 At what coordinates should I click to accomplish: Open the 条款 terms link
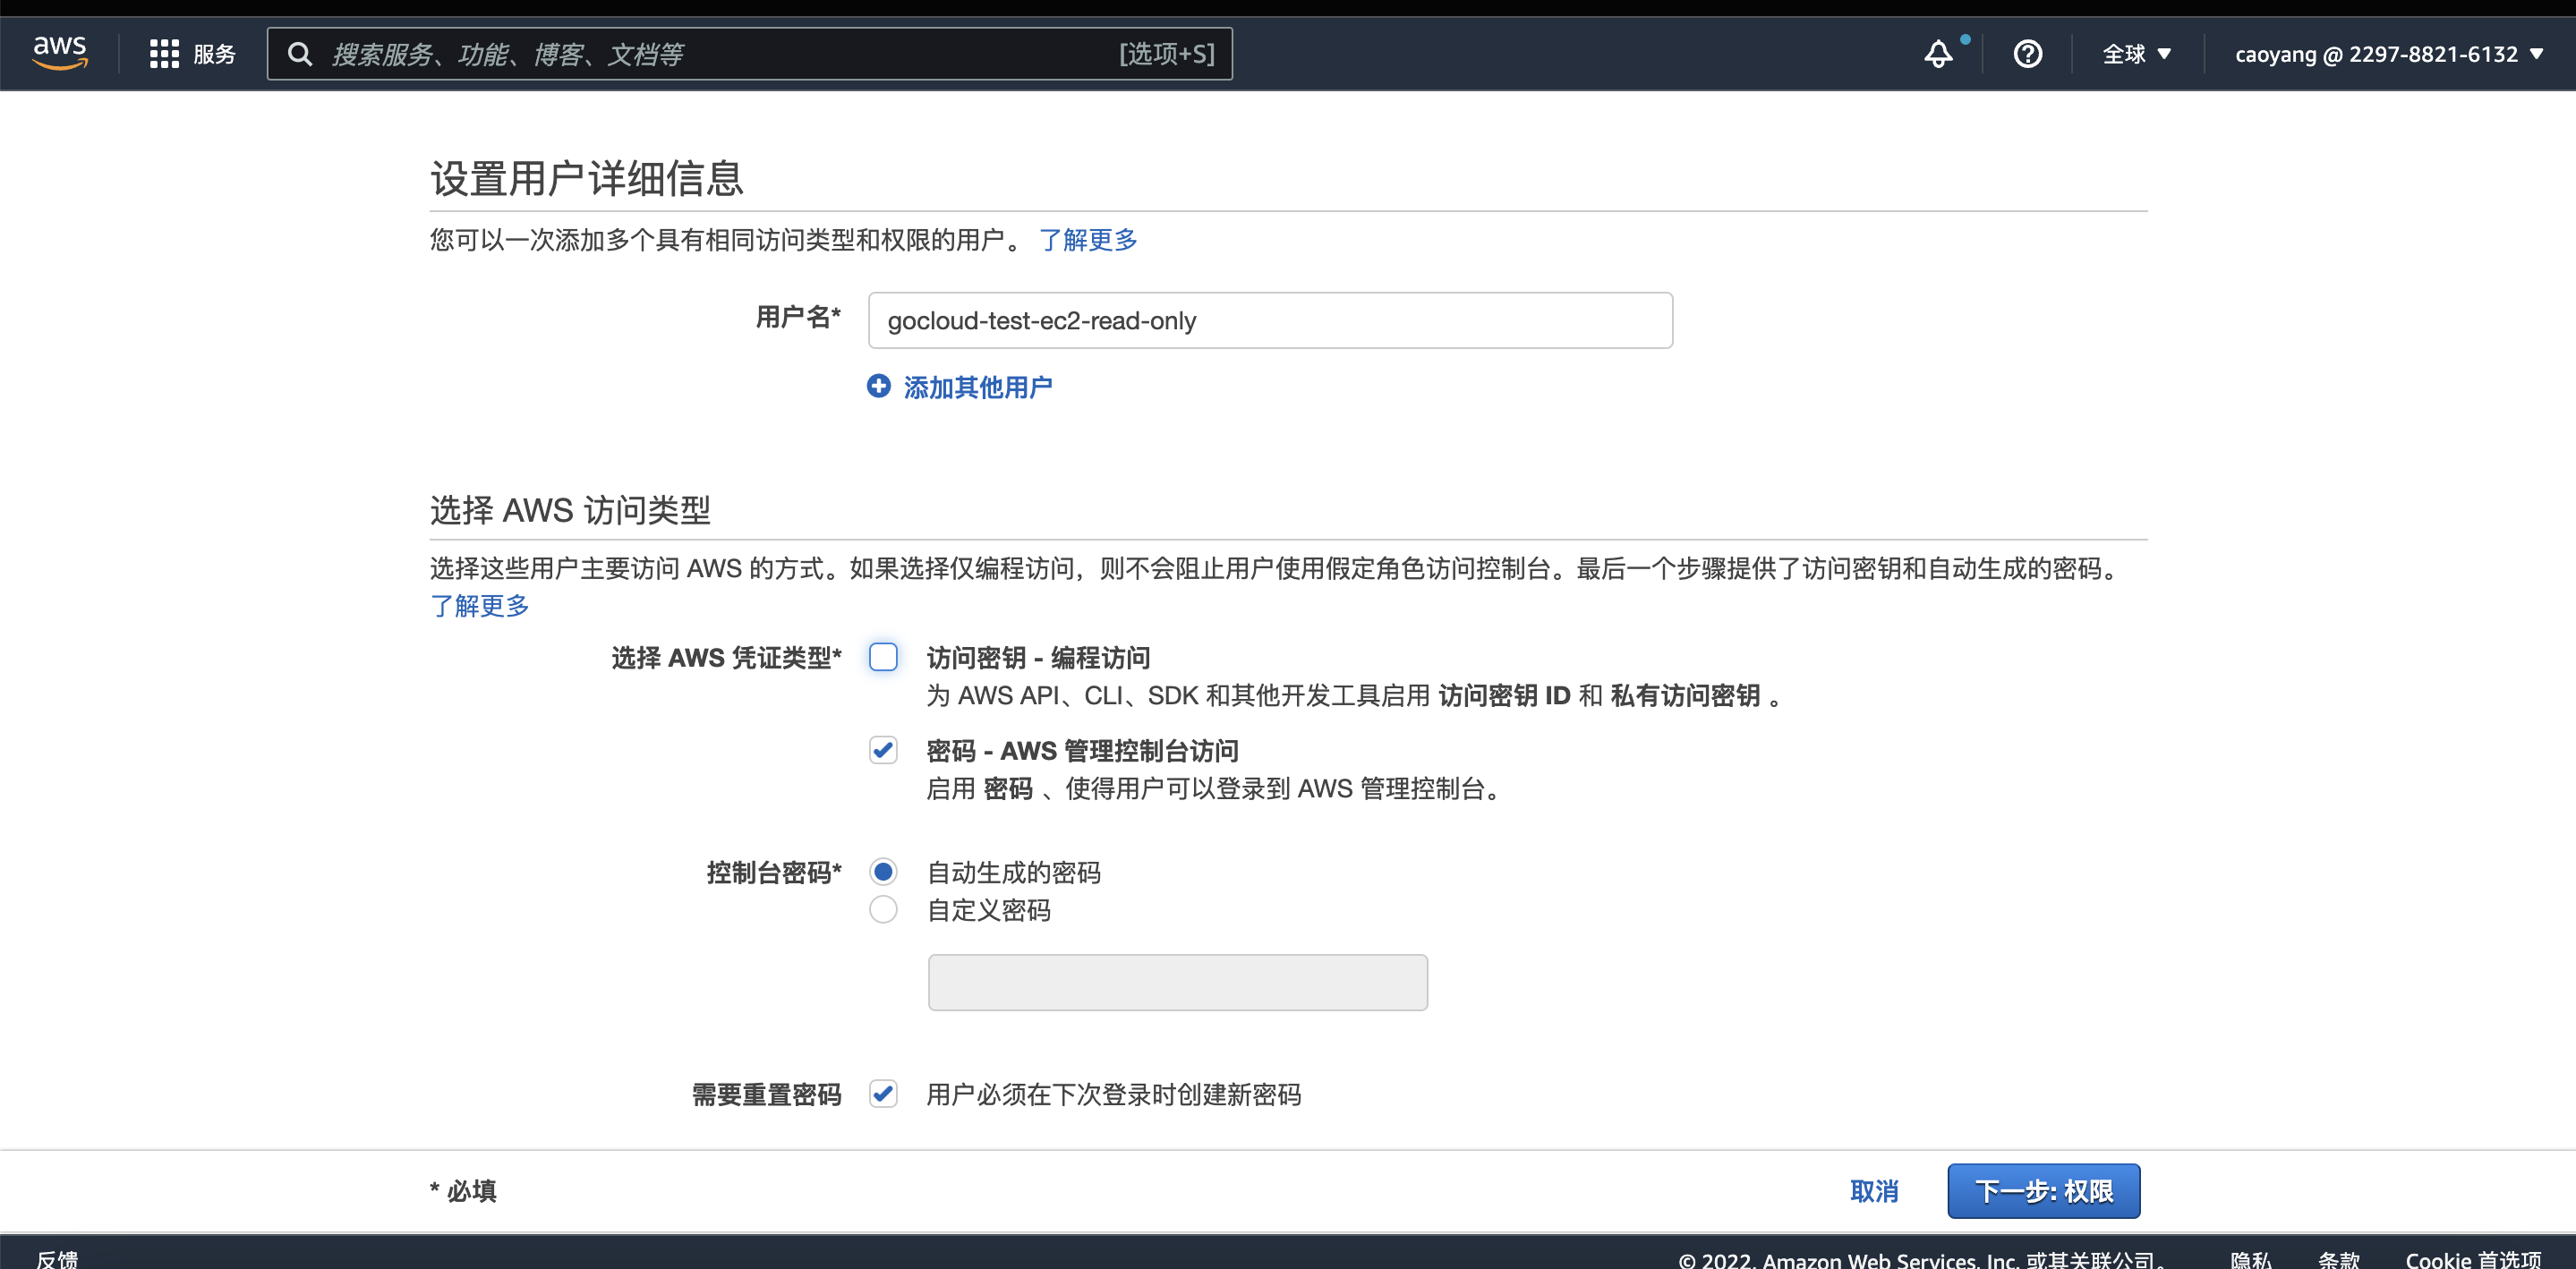(2338, 1258)
